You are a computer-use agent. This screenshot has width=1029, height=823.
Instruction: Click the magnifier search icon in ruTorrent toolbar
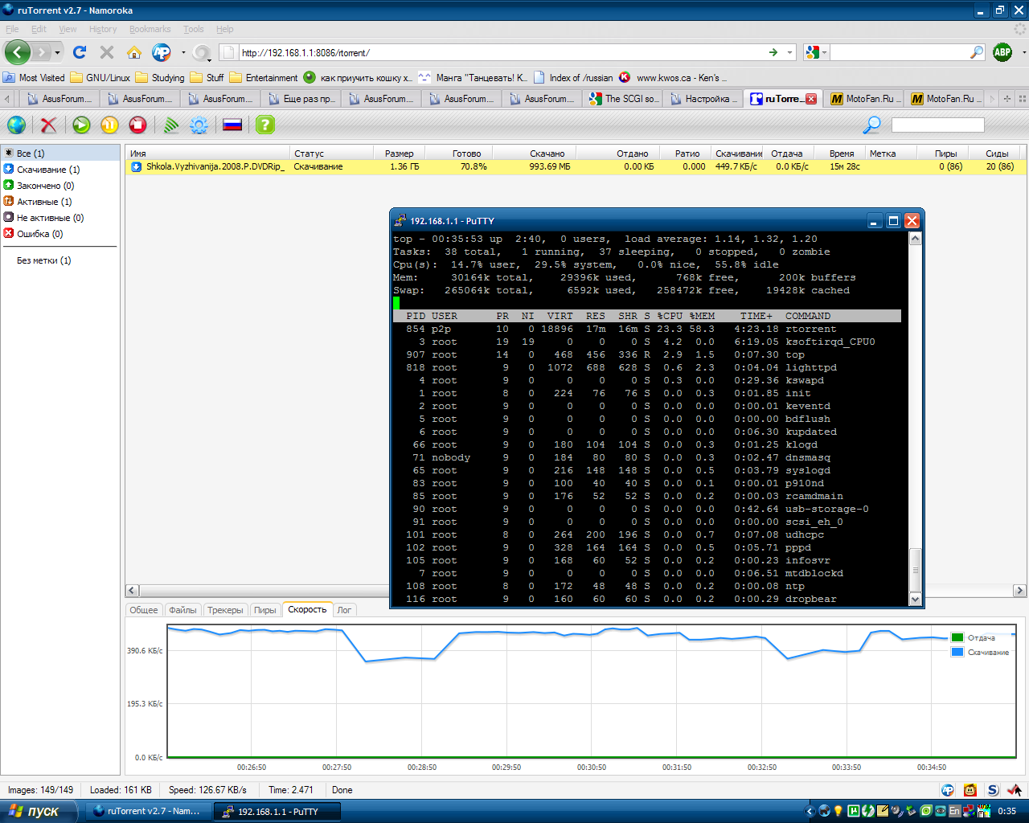[x=871, y=125]
